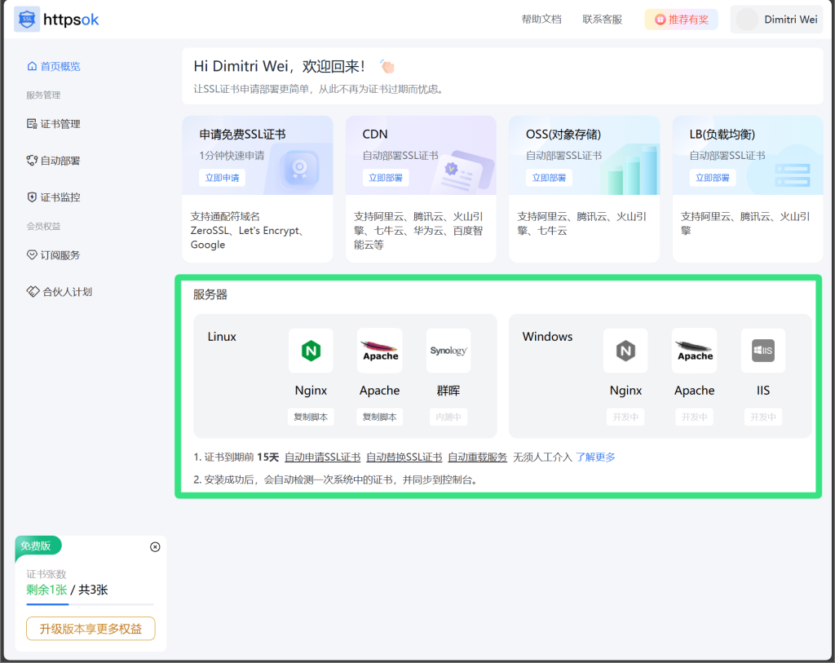835x663 pixels.
Task: Click 立即部署 on LB card
Action: coord(713,177)
